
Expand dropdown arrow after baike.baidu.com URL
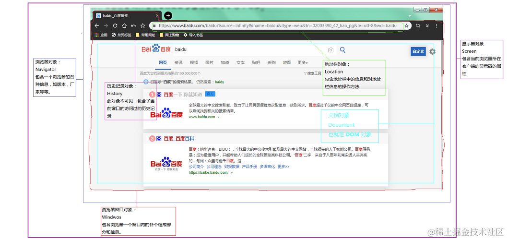coord(232,173)
